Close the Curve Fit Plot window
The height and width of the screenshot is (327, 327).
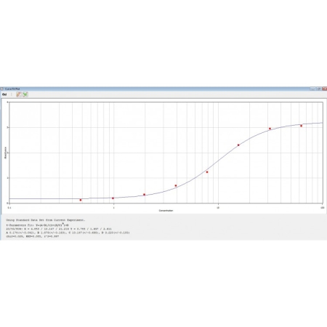coord(324,89)
